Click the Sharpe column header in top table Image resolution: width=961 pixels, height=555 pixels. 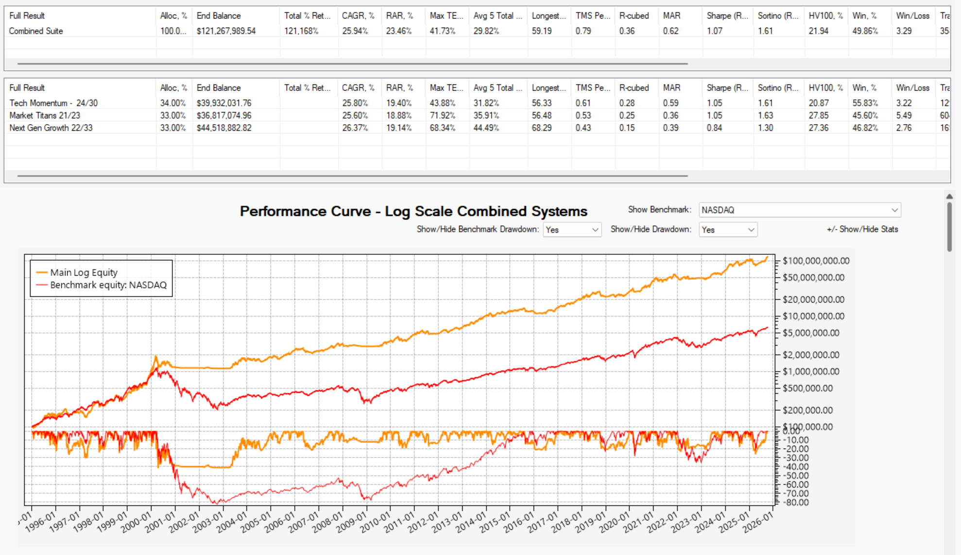click(728, 16)
